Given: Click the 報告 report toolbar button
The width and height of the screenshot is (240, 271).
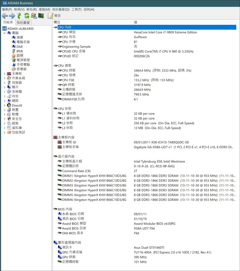Looking at the screenshot, I should point(54,16).
